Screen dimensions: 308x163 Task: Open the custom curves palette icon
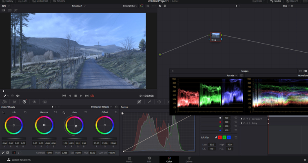[x=139, y=102]
